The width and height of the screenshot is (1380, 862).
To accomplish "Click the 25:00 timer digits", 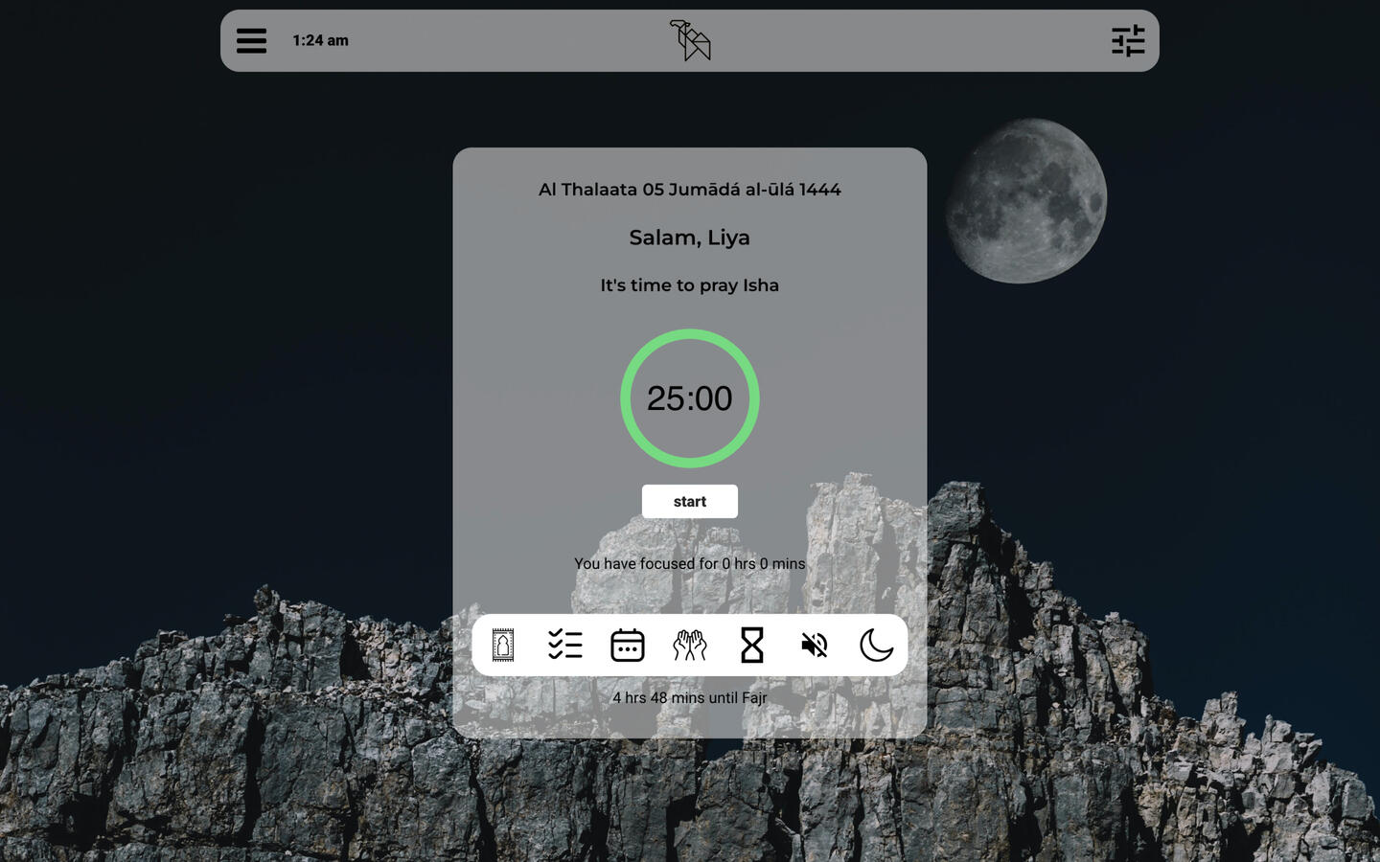I will coord(690,398).
